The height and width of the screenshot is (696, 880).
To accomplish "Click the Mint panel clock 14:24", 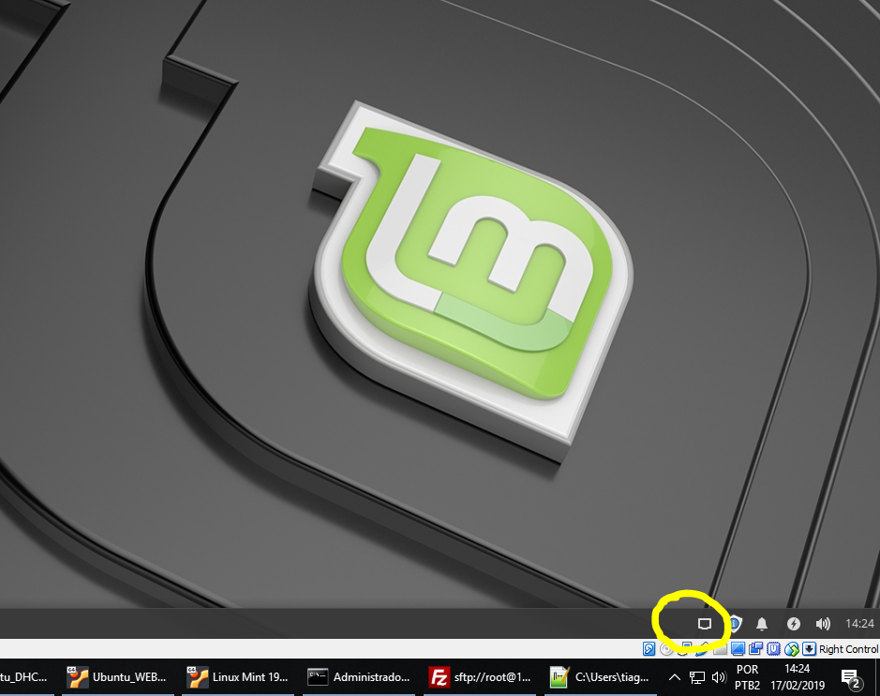I will coord(859,624).
